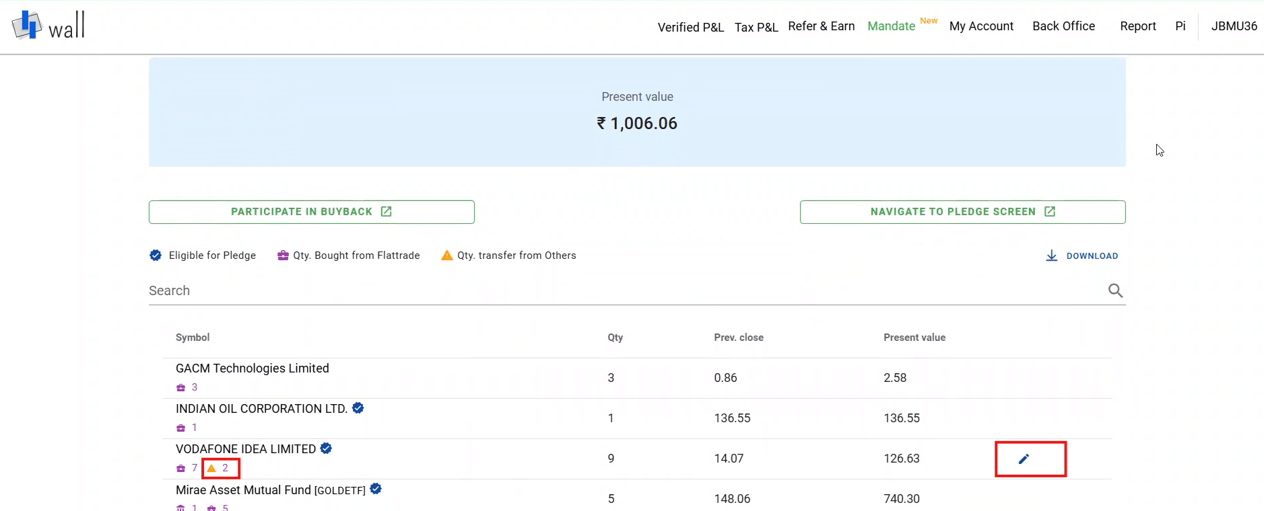Click the magnifier icon in the search bar
1264x511 pixels.
click(1115, 290)
